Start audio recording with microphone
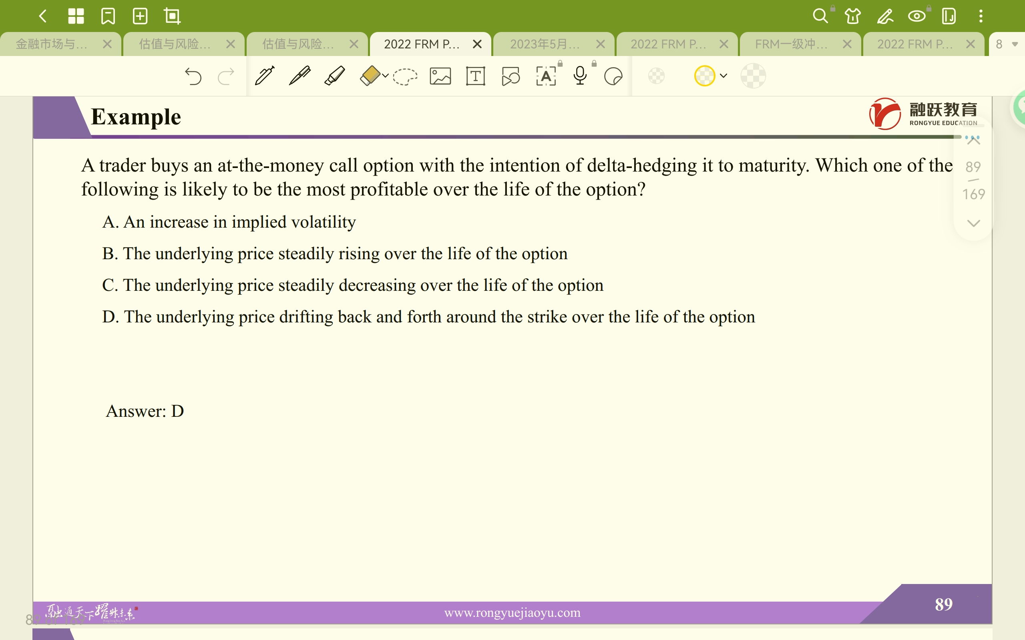Image resolution: width=1025 pixels, height=640 pixels. point(580,76)
